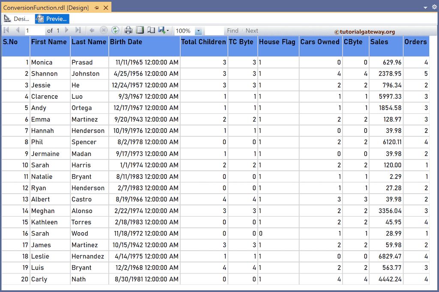The image size is (439, 292).
Task: Open page setup
Action: point(151,30)
